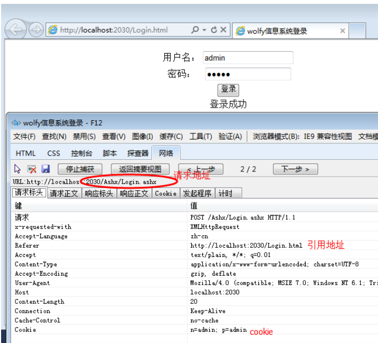Screen dimensions: 378x343
Task: Click the 登录 button
Action: tap(228, 89)
